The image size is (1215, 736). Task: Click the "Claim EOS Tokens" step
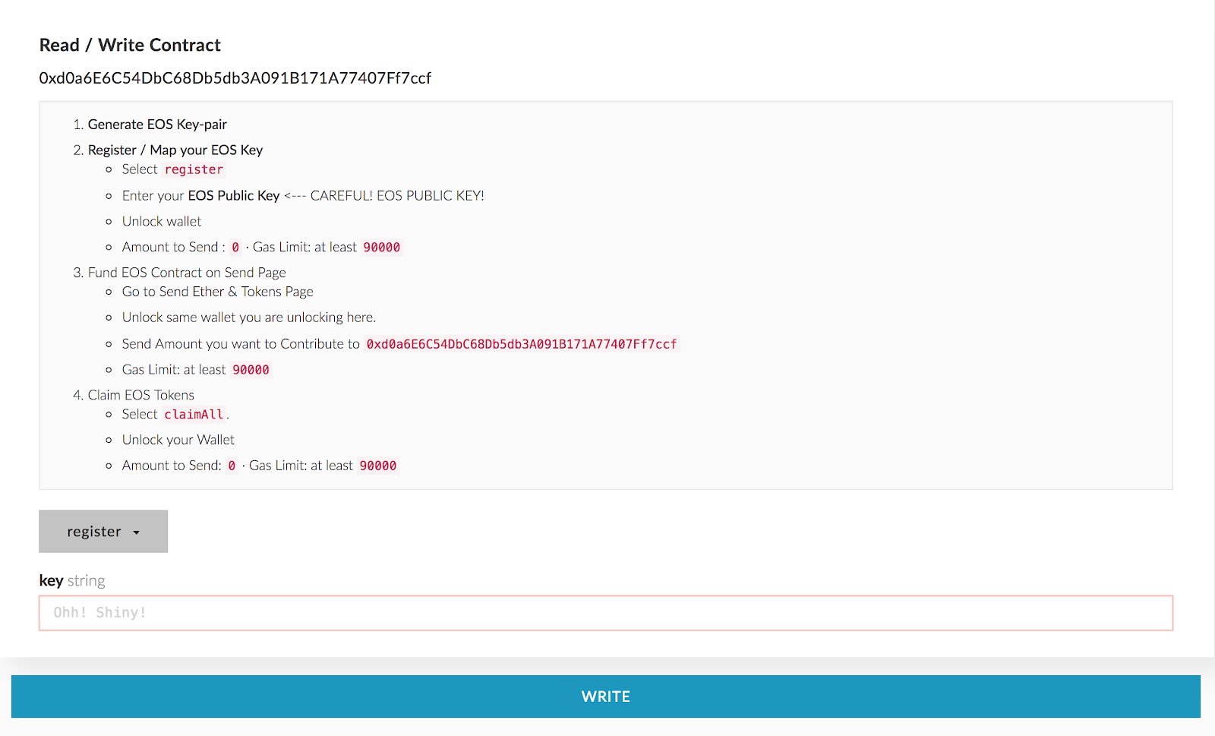(141, 395)
